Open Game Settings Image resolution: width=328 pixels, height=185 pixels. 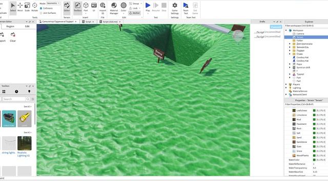coord(175,8)
